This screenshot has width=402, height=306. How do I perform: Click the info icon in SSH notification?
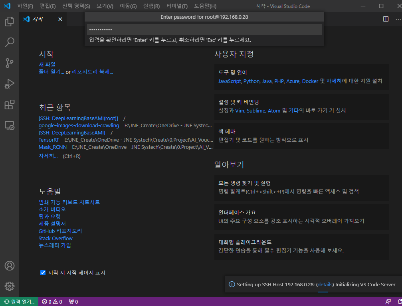tap(232, 284)
